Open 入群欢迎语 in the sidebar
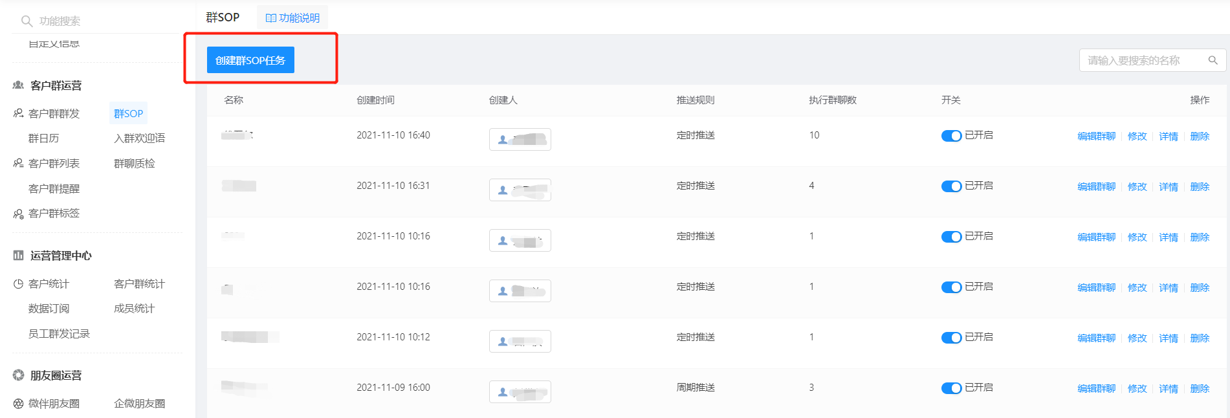Viewport: 1230px width, 418px height. (139, 138)
